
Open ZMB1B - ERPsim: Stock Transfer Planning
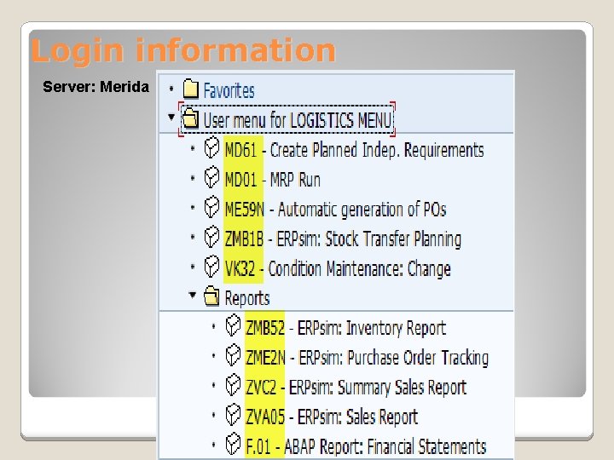click(343, 239)
